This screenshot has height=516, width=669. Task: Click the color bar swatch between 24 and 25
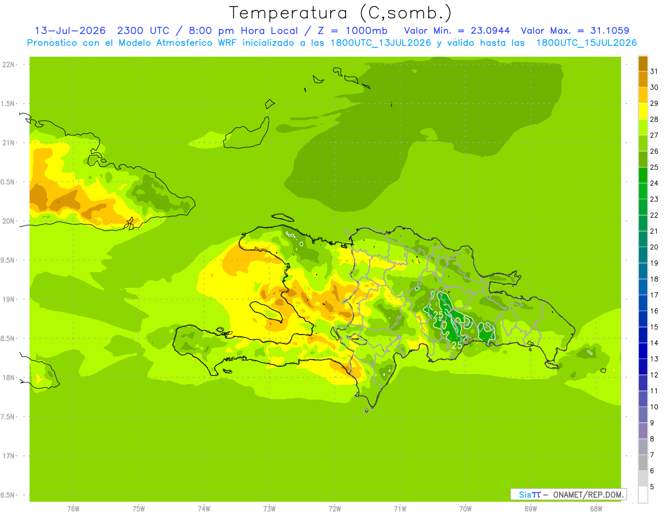[643, 175]
